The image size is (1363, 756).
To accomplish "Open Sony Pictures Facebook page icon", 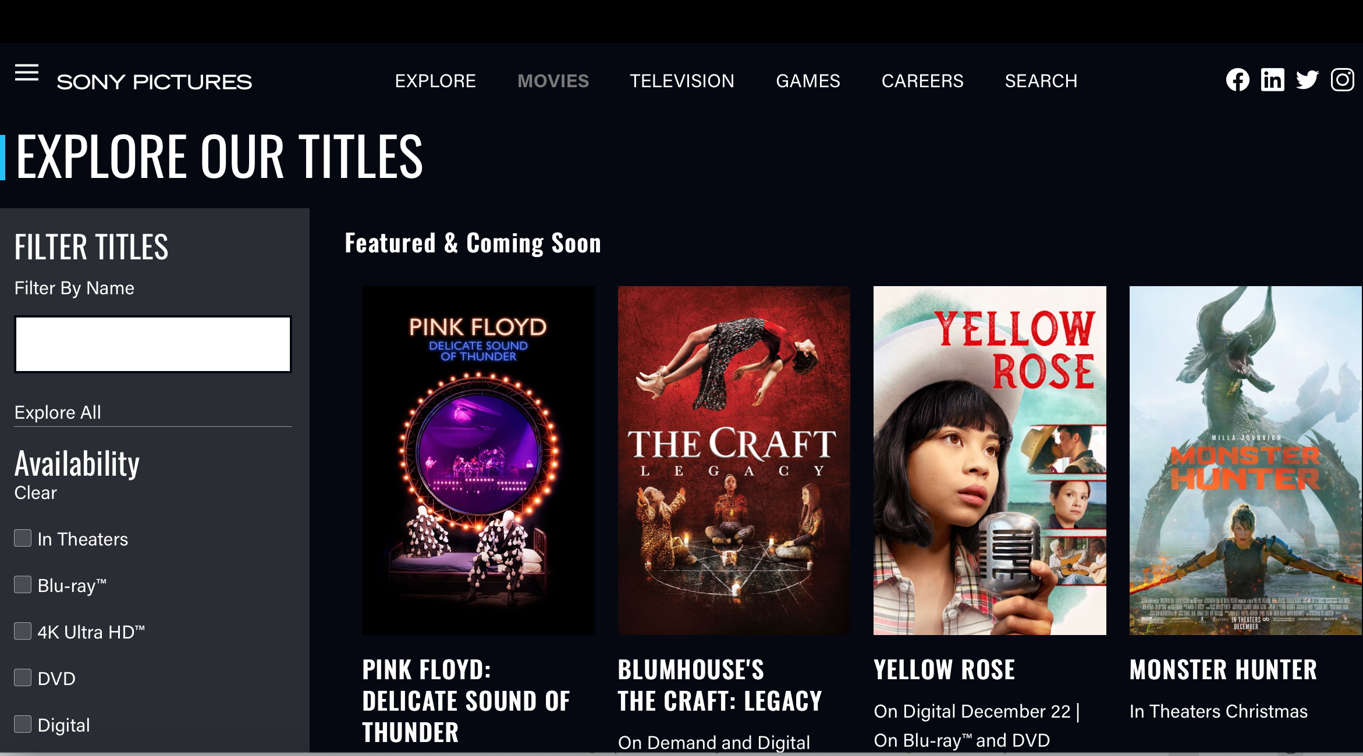I will [1237, 80].
